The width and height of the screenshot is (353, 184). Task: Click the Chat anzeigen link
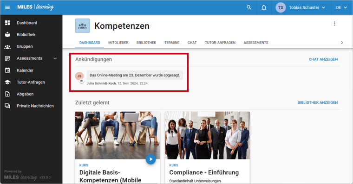[323, 59]
